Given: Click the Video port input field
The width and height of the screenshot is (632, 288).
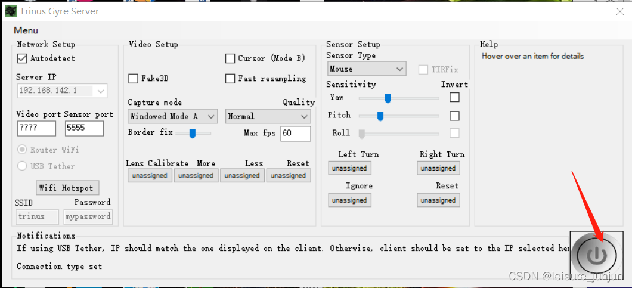Looking at the screenshot, I should click(x=37, y=128).
